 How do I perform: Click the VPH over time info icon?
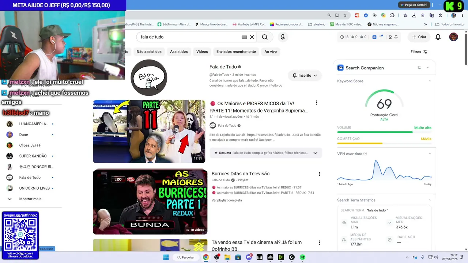365,154
